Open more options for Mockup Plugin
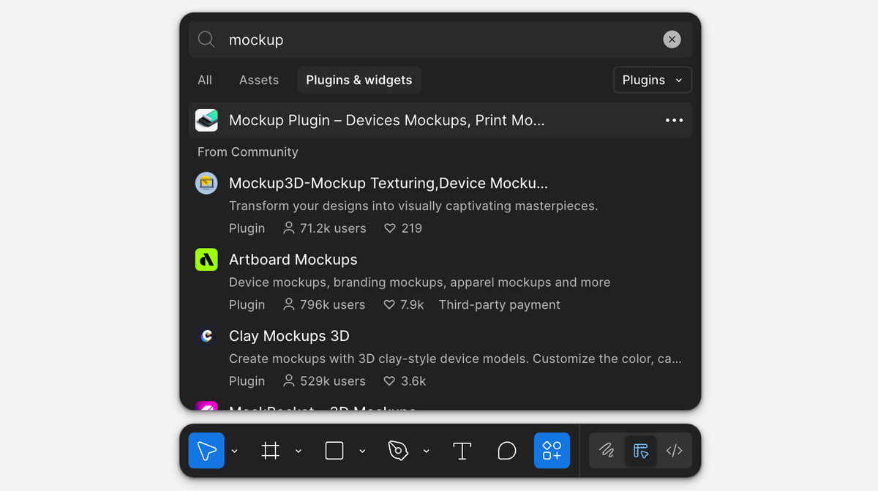Viewport: 878px width, 491px height. coord(674,120)
